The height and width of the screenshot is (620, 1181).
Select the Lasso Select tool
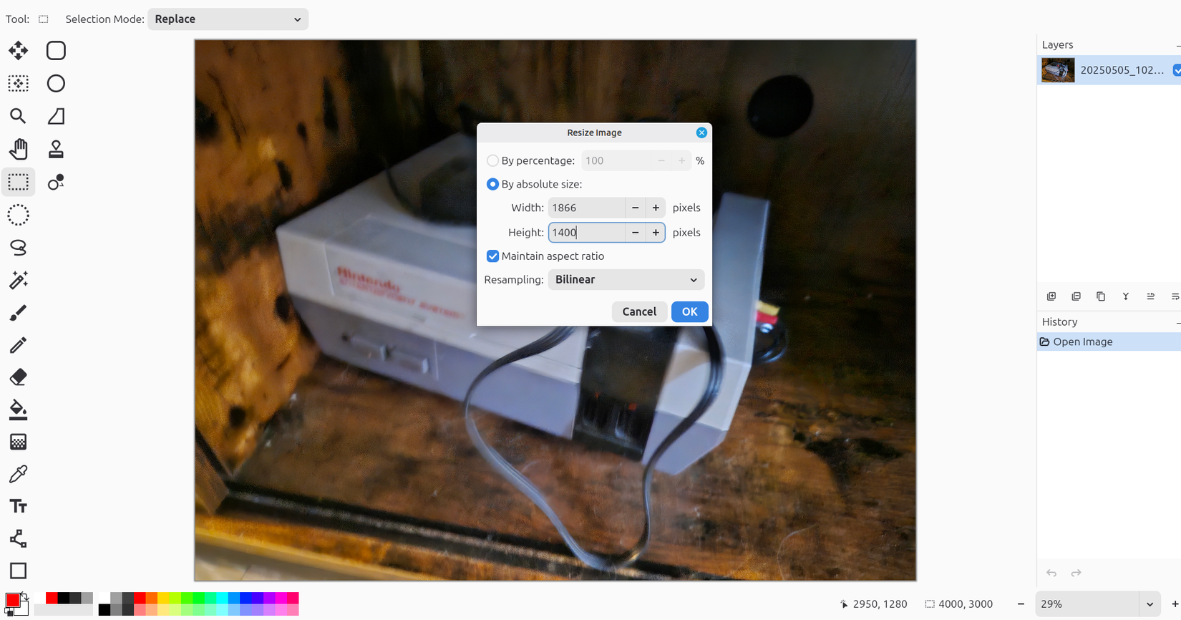coord(18,248)
